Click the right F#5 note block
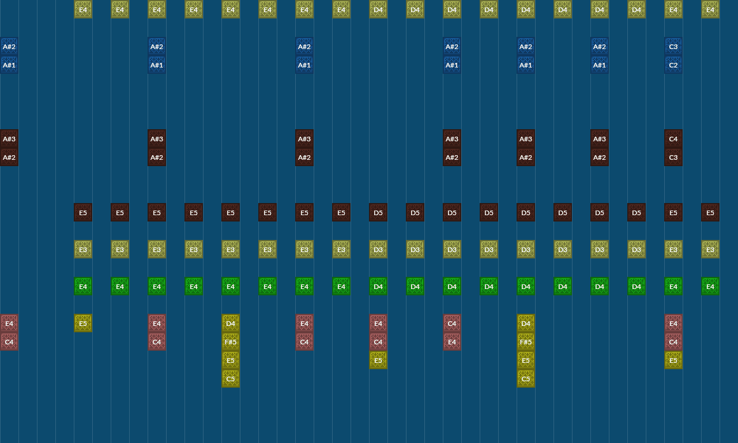The width and height of the screenshot is (738, 443). [x=526, y=342]
